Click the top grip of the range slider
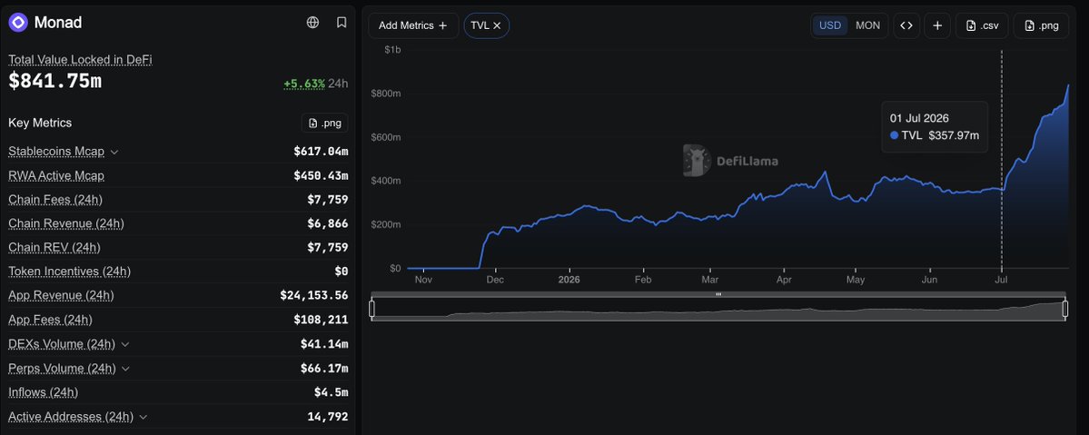 coord(718,294)
